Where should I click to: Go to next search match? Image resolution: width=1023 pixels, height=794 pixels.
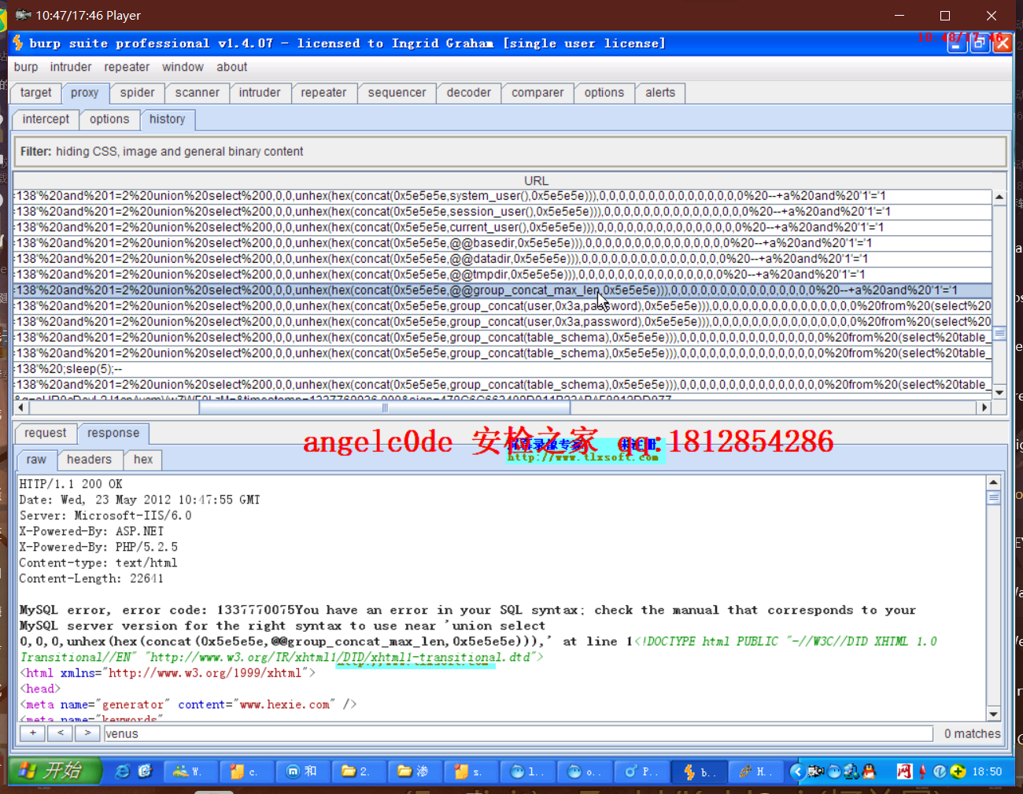click(x=87, y=733)
